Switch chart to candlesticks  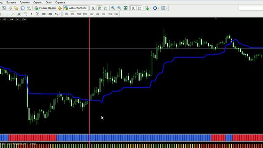click(99, 8)
